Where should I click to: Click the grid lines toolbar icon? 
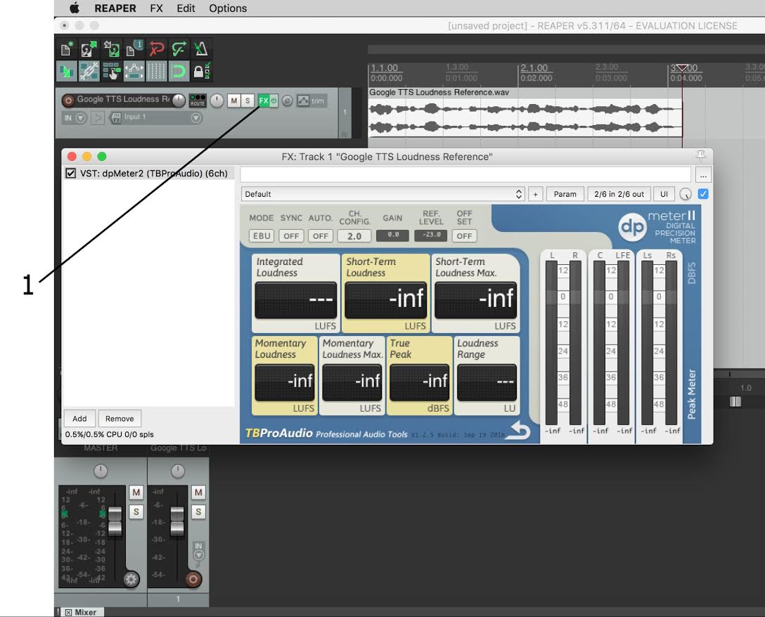coord(156,70)
